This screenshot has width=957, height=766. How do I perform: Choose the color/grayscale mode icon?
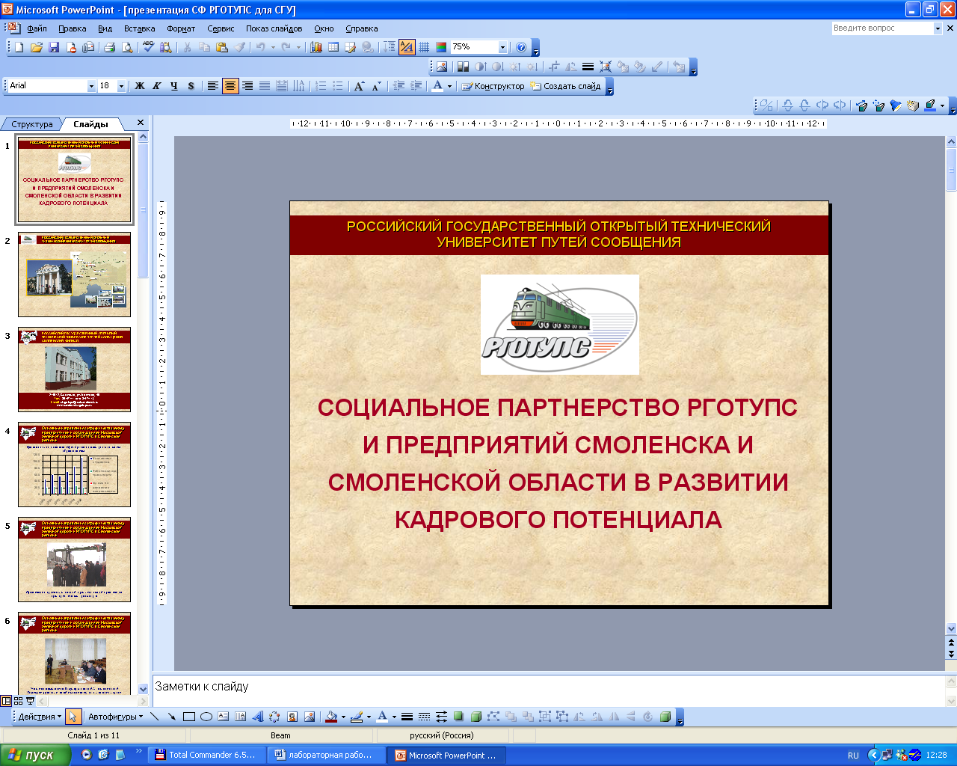click(x=441, y=47)
